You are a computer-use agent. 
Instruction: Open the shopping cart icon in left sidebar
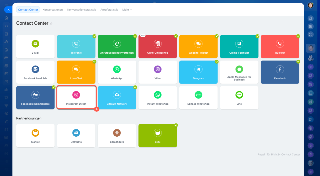pos(6,98)
